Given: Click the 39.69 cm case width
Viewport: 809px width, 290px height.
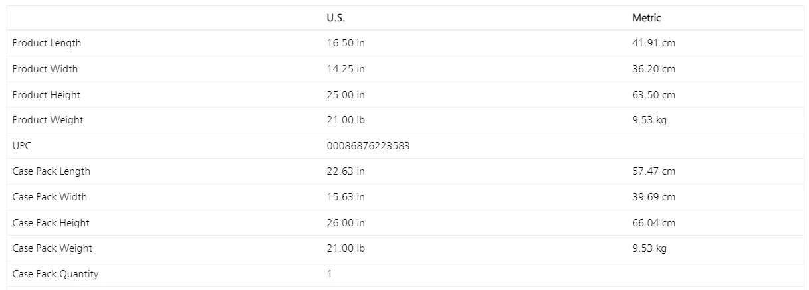Looking at the screenshot, I should pos(653,197).
